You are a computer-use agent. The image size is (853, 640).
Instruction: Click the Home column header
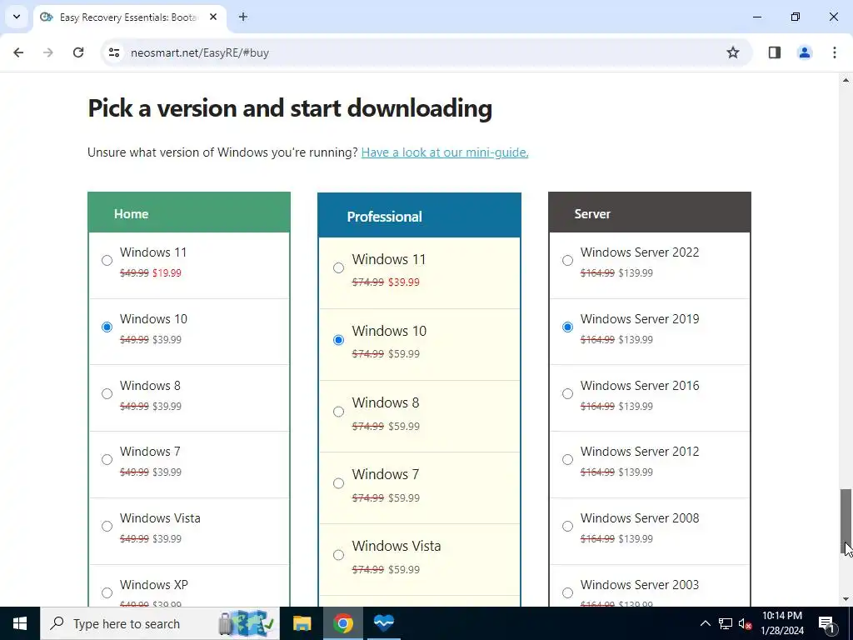point(189,212)
